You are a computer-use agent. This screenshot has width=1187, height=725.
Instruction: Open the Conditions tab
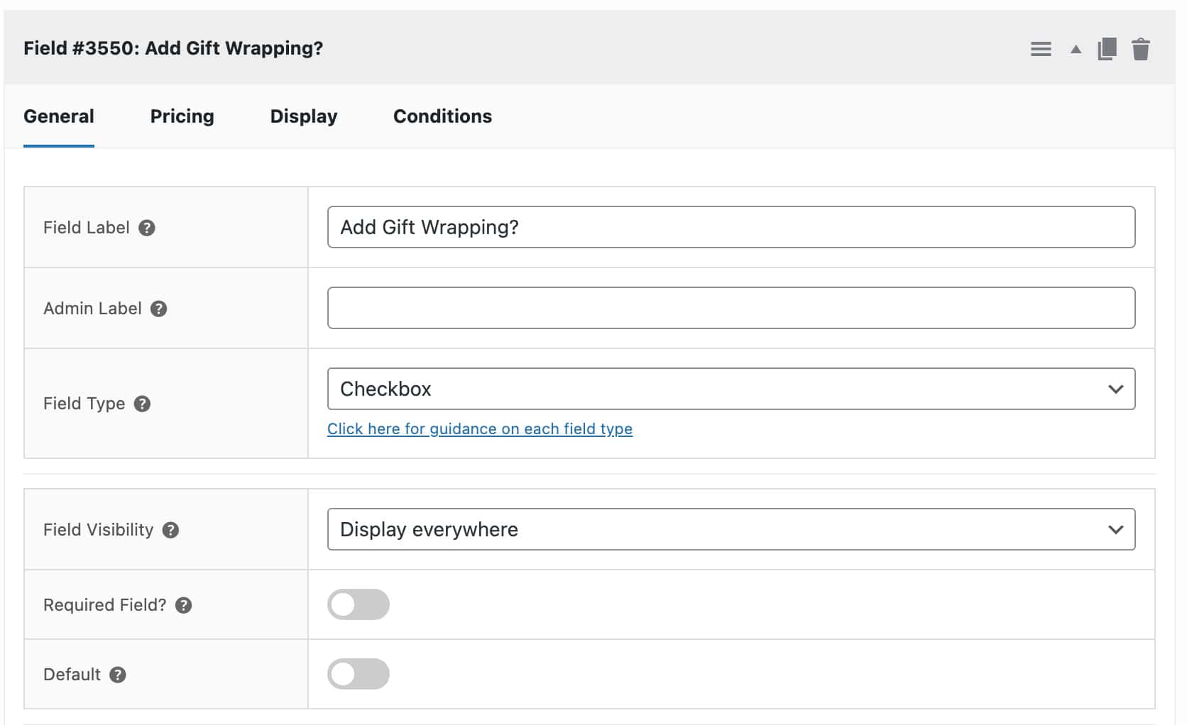[442, 116]
